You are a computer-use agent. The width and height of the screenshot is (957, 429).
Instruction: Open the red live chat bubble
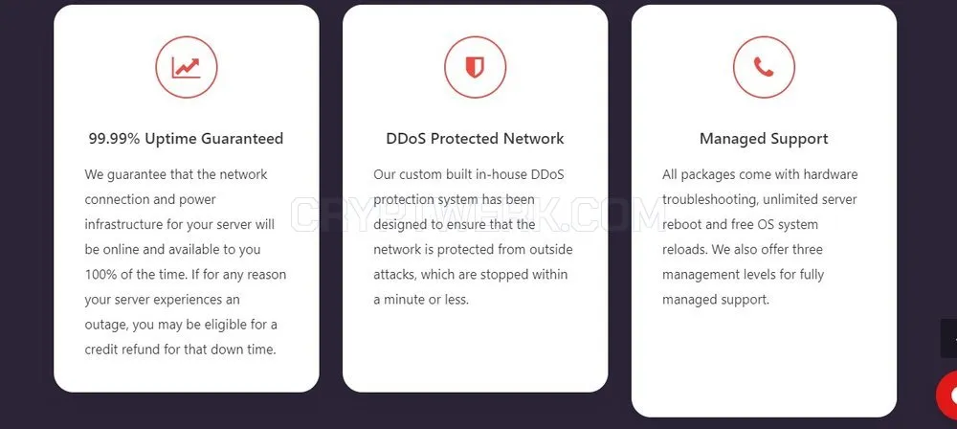pos(947,396)
